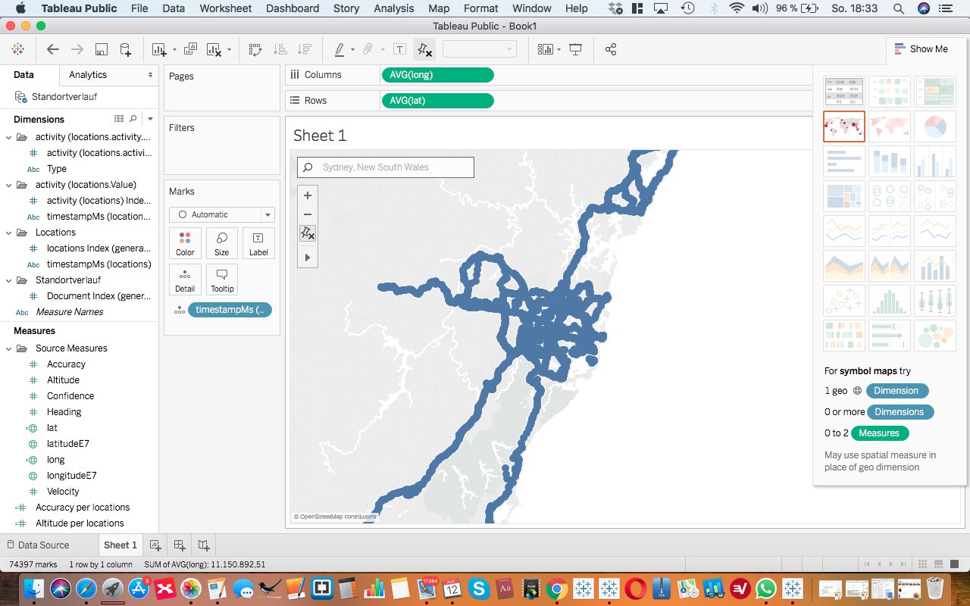Switch to the Analytics tab
970x606 pixels.
[88, 74]
